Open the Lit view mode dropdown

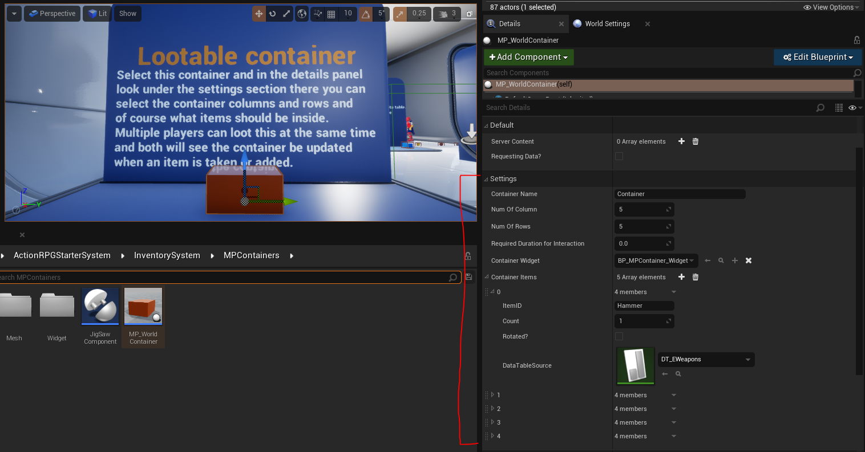click(x=97, y=14)
